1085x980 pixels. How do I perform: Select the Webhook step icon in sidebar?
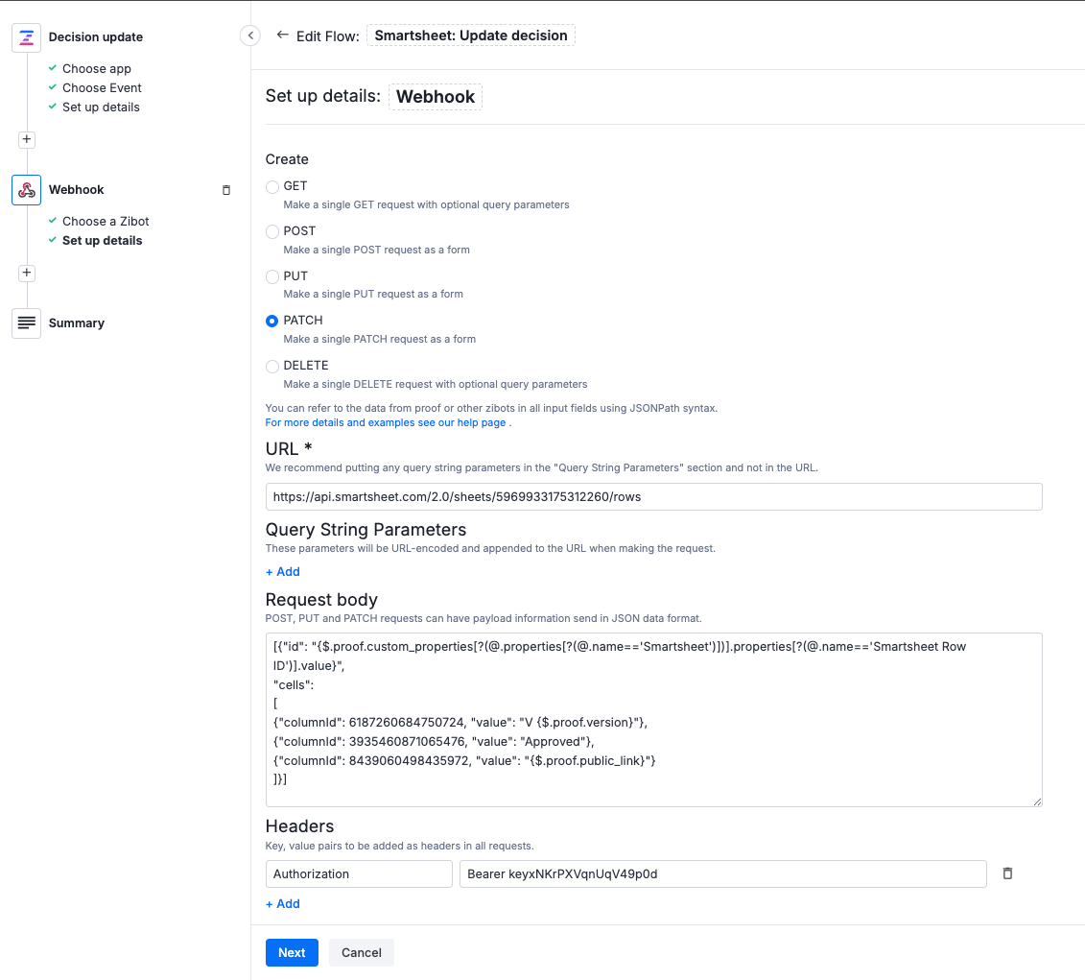pos(26,189)
